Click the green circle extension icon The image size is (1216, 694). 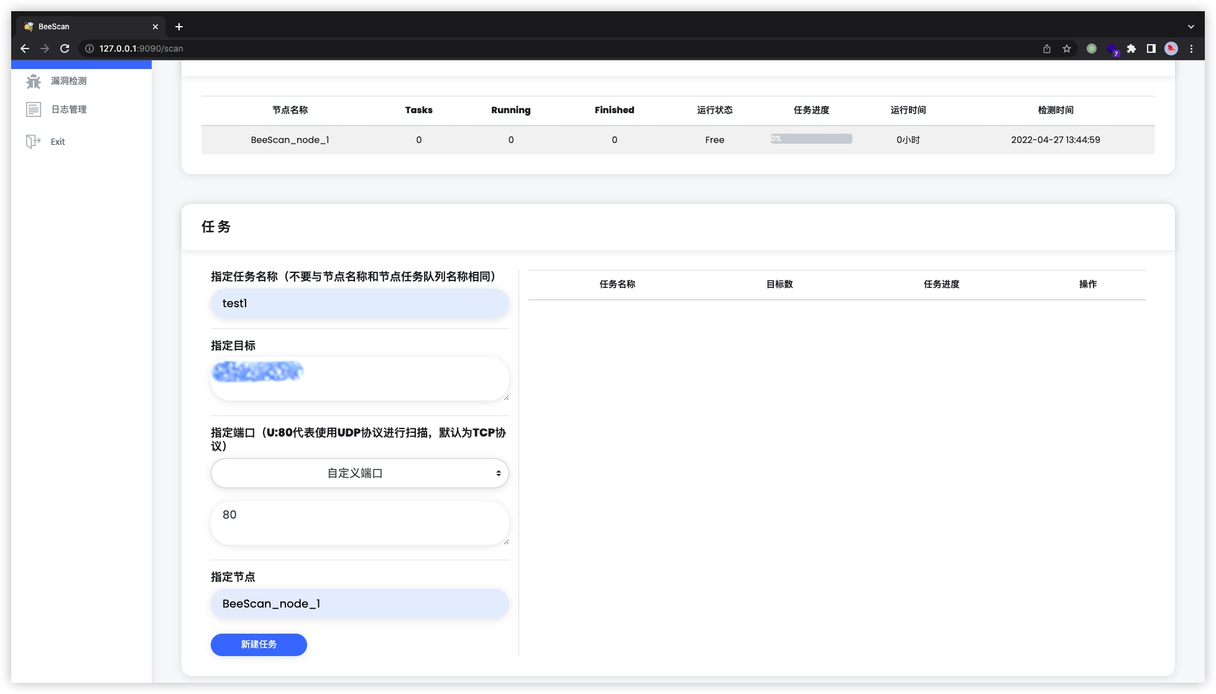click(x=1092, y=49)
